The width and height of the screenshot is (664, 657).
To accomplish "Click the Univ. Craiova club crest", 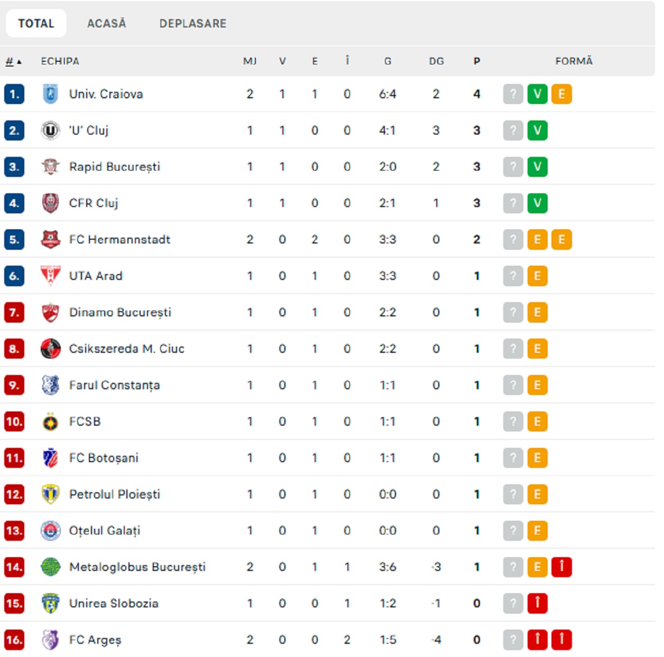I will (50, 94).
